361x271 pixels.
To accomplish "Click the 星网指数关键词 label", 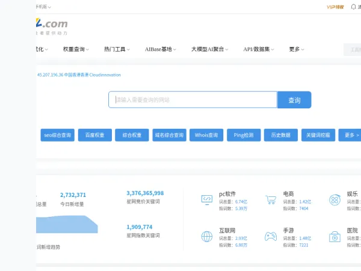I will (143, 235).
